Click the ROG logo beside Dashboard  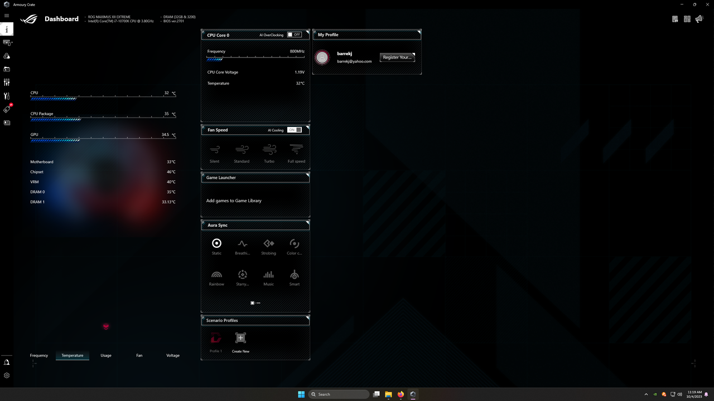[x=29, y=19]
